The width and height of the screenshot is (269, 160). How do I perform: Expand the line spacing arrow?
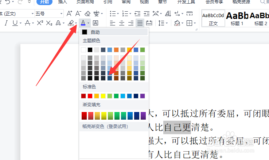tap(167, 23)
